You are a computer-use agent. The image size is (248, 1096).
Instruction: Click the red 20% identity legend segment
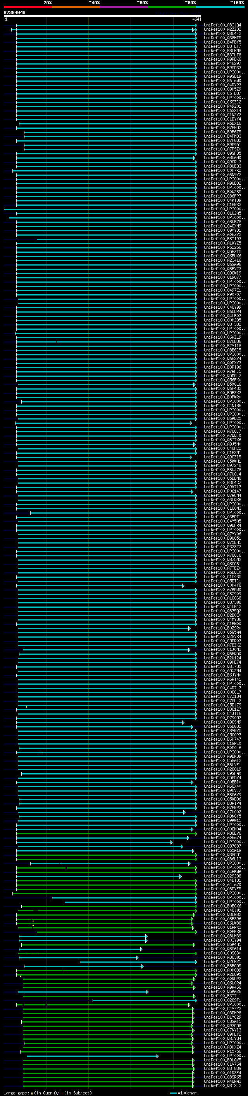coord(28,7)
